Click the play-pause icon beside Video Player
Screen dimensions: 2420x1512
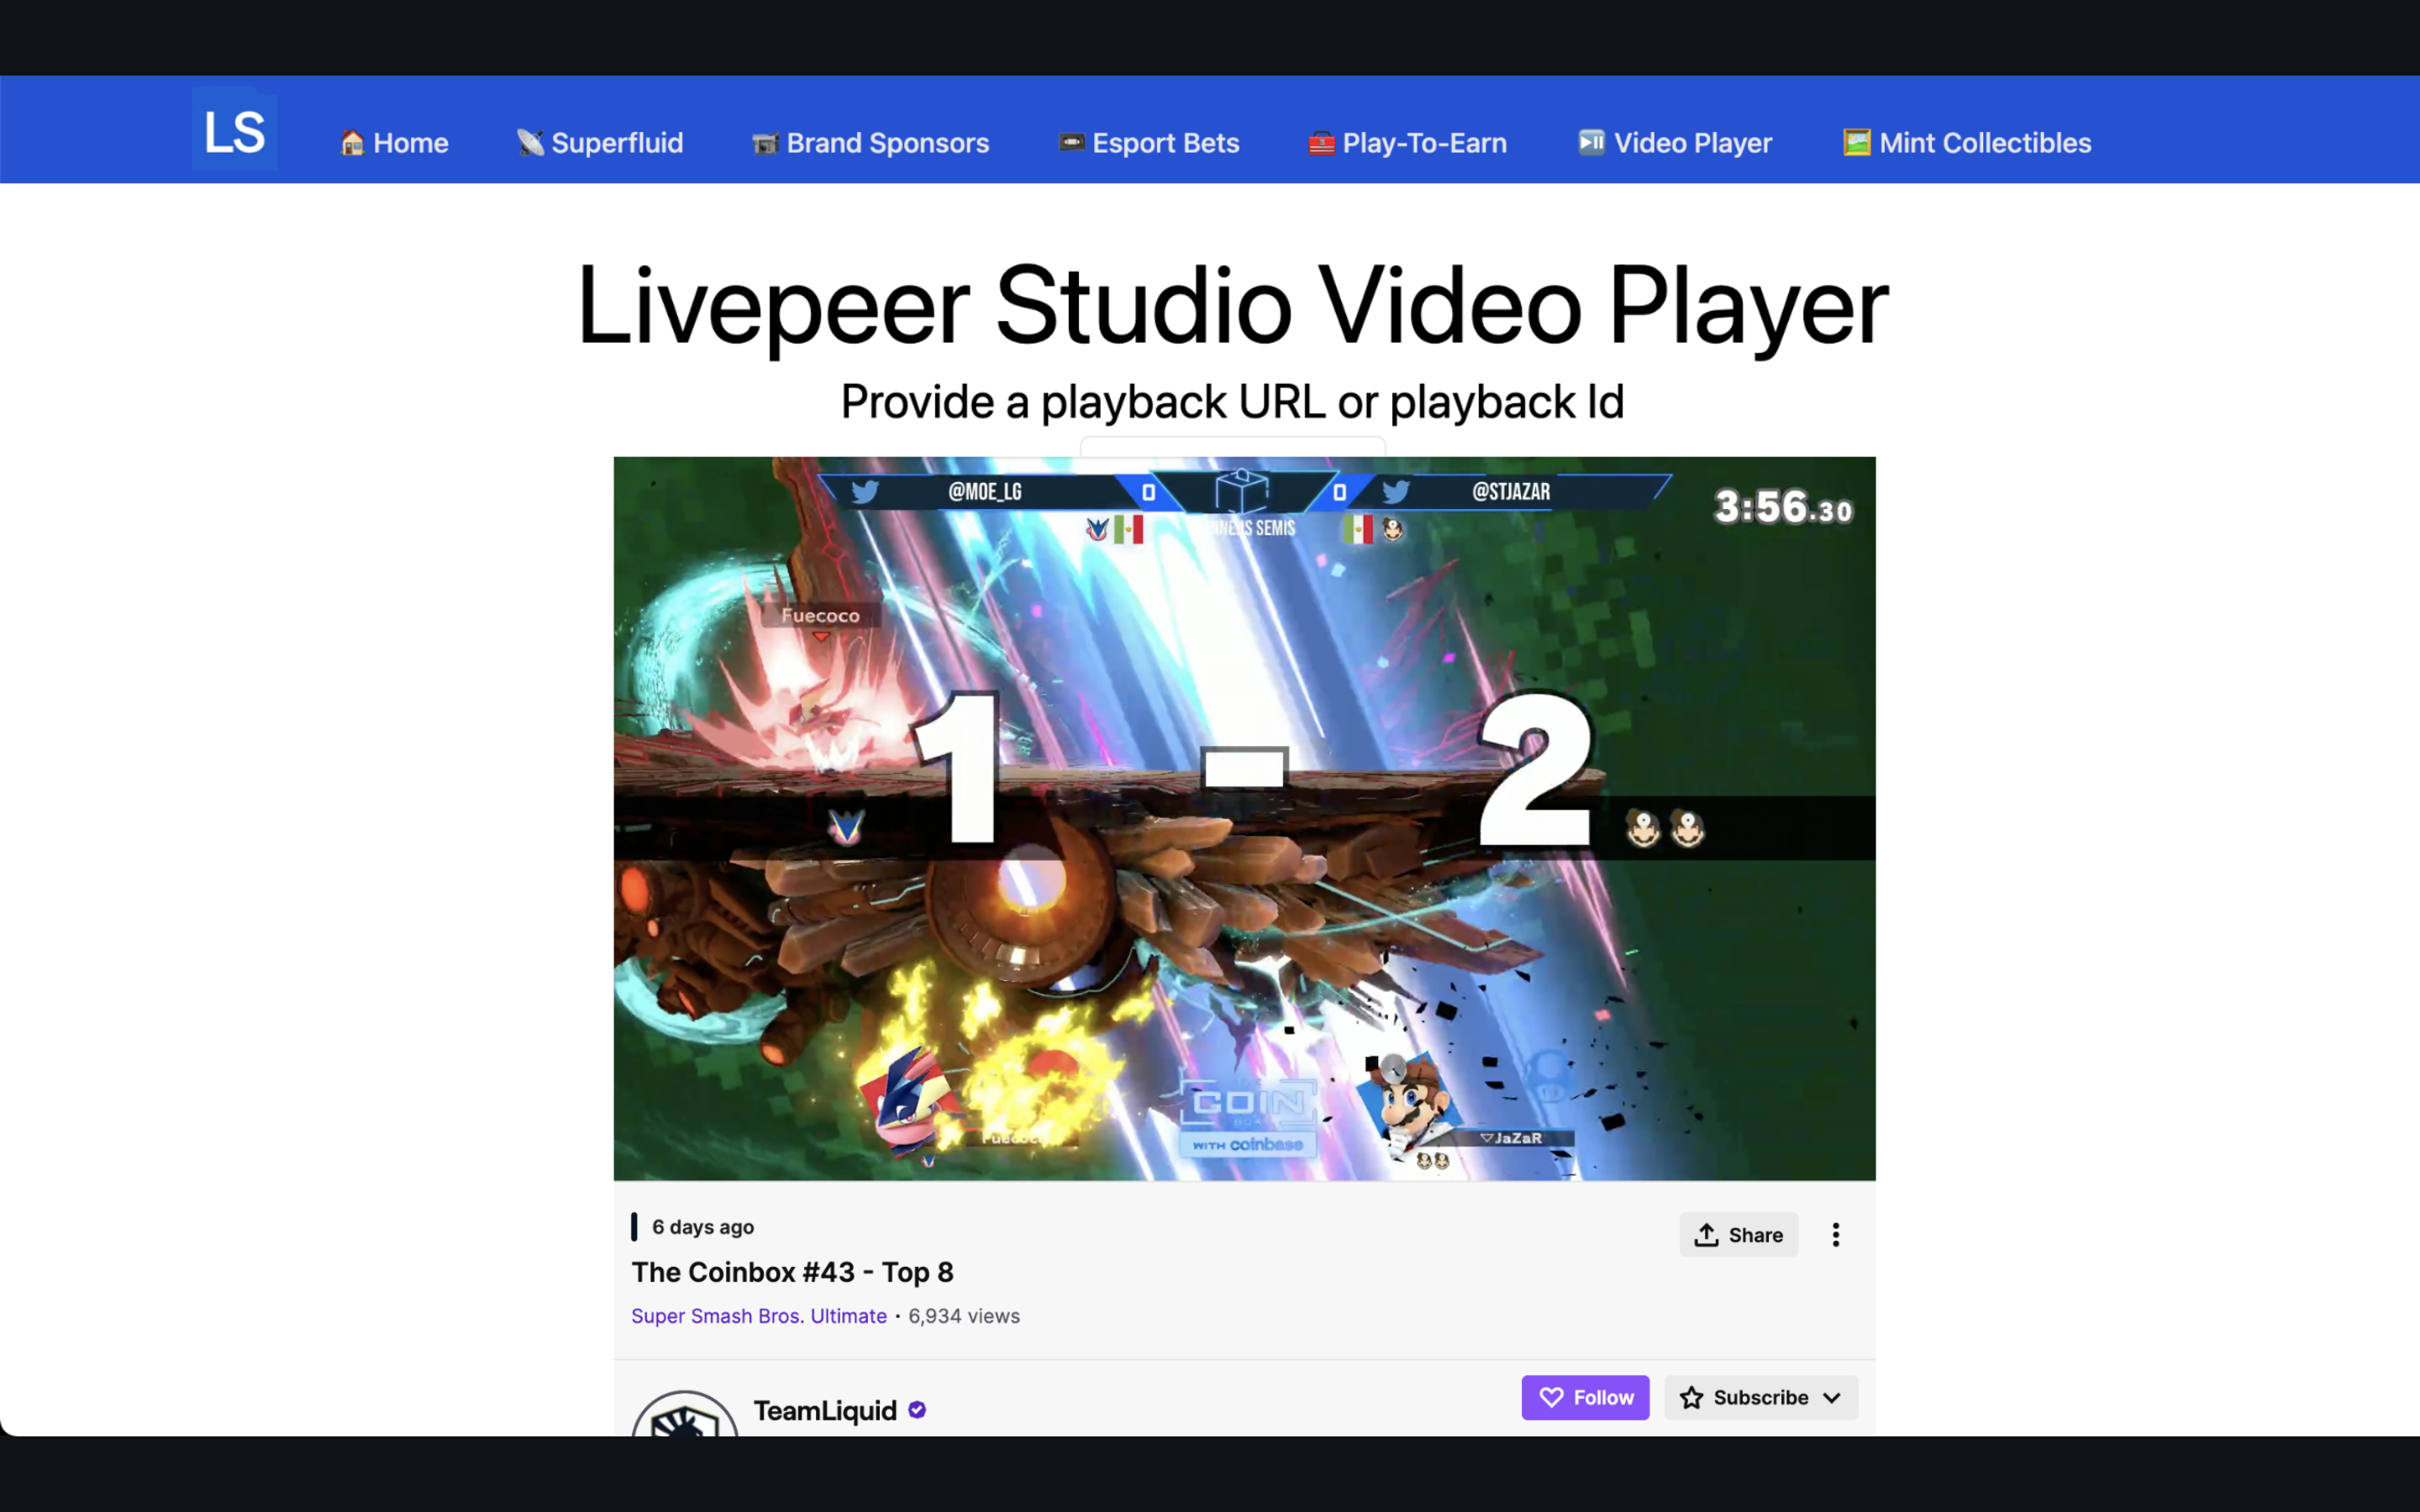(x=1591, y=143)
